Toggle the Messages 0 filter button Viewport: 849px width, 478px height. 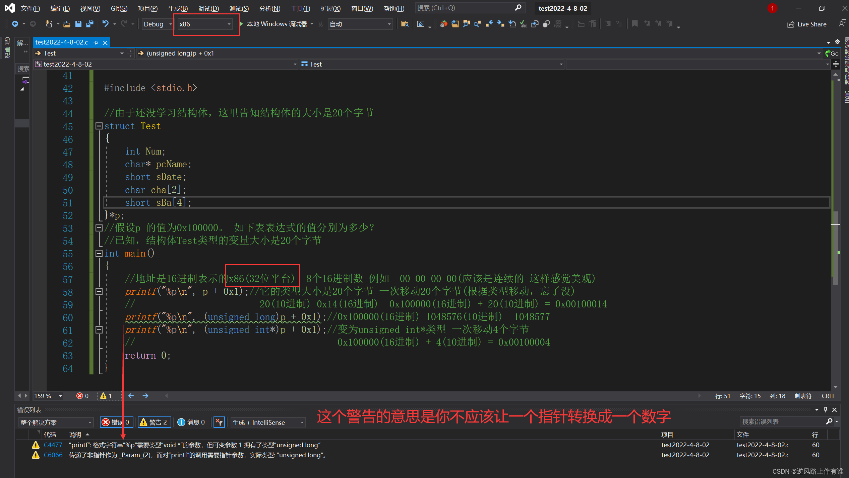point(191,422)
